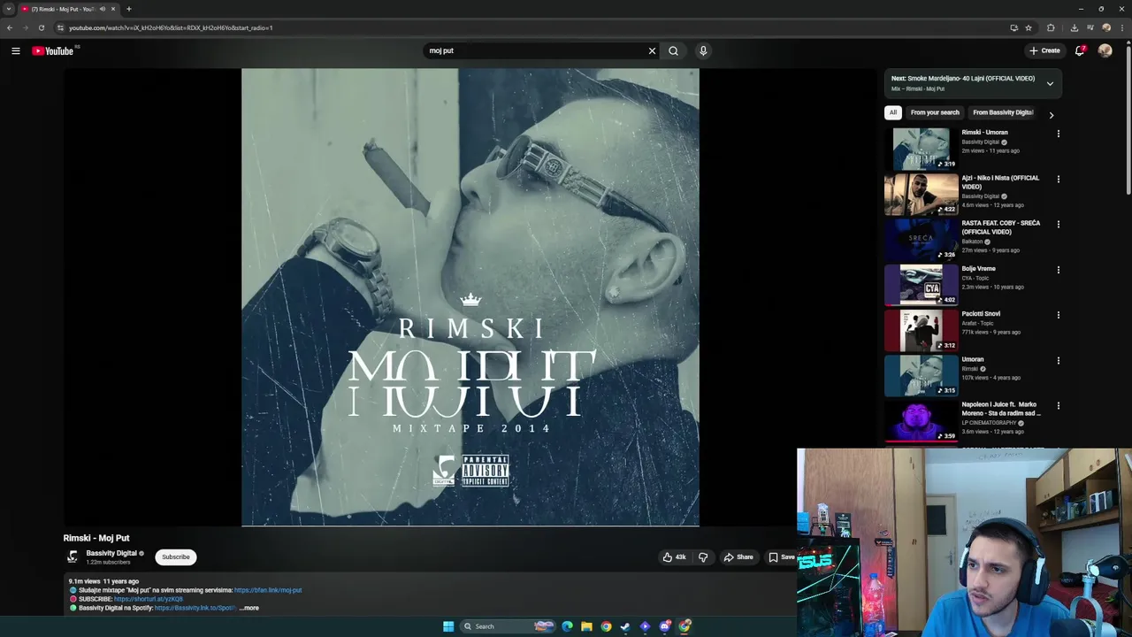Clear the search box with the X

pyautogui.click(x=652, y=50)
